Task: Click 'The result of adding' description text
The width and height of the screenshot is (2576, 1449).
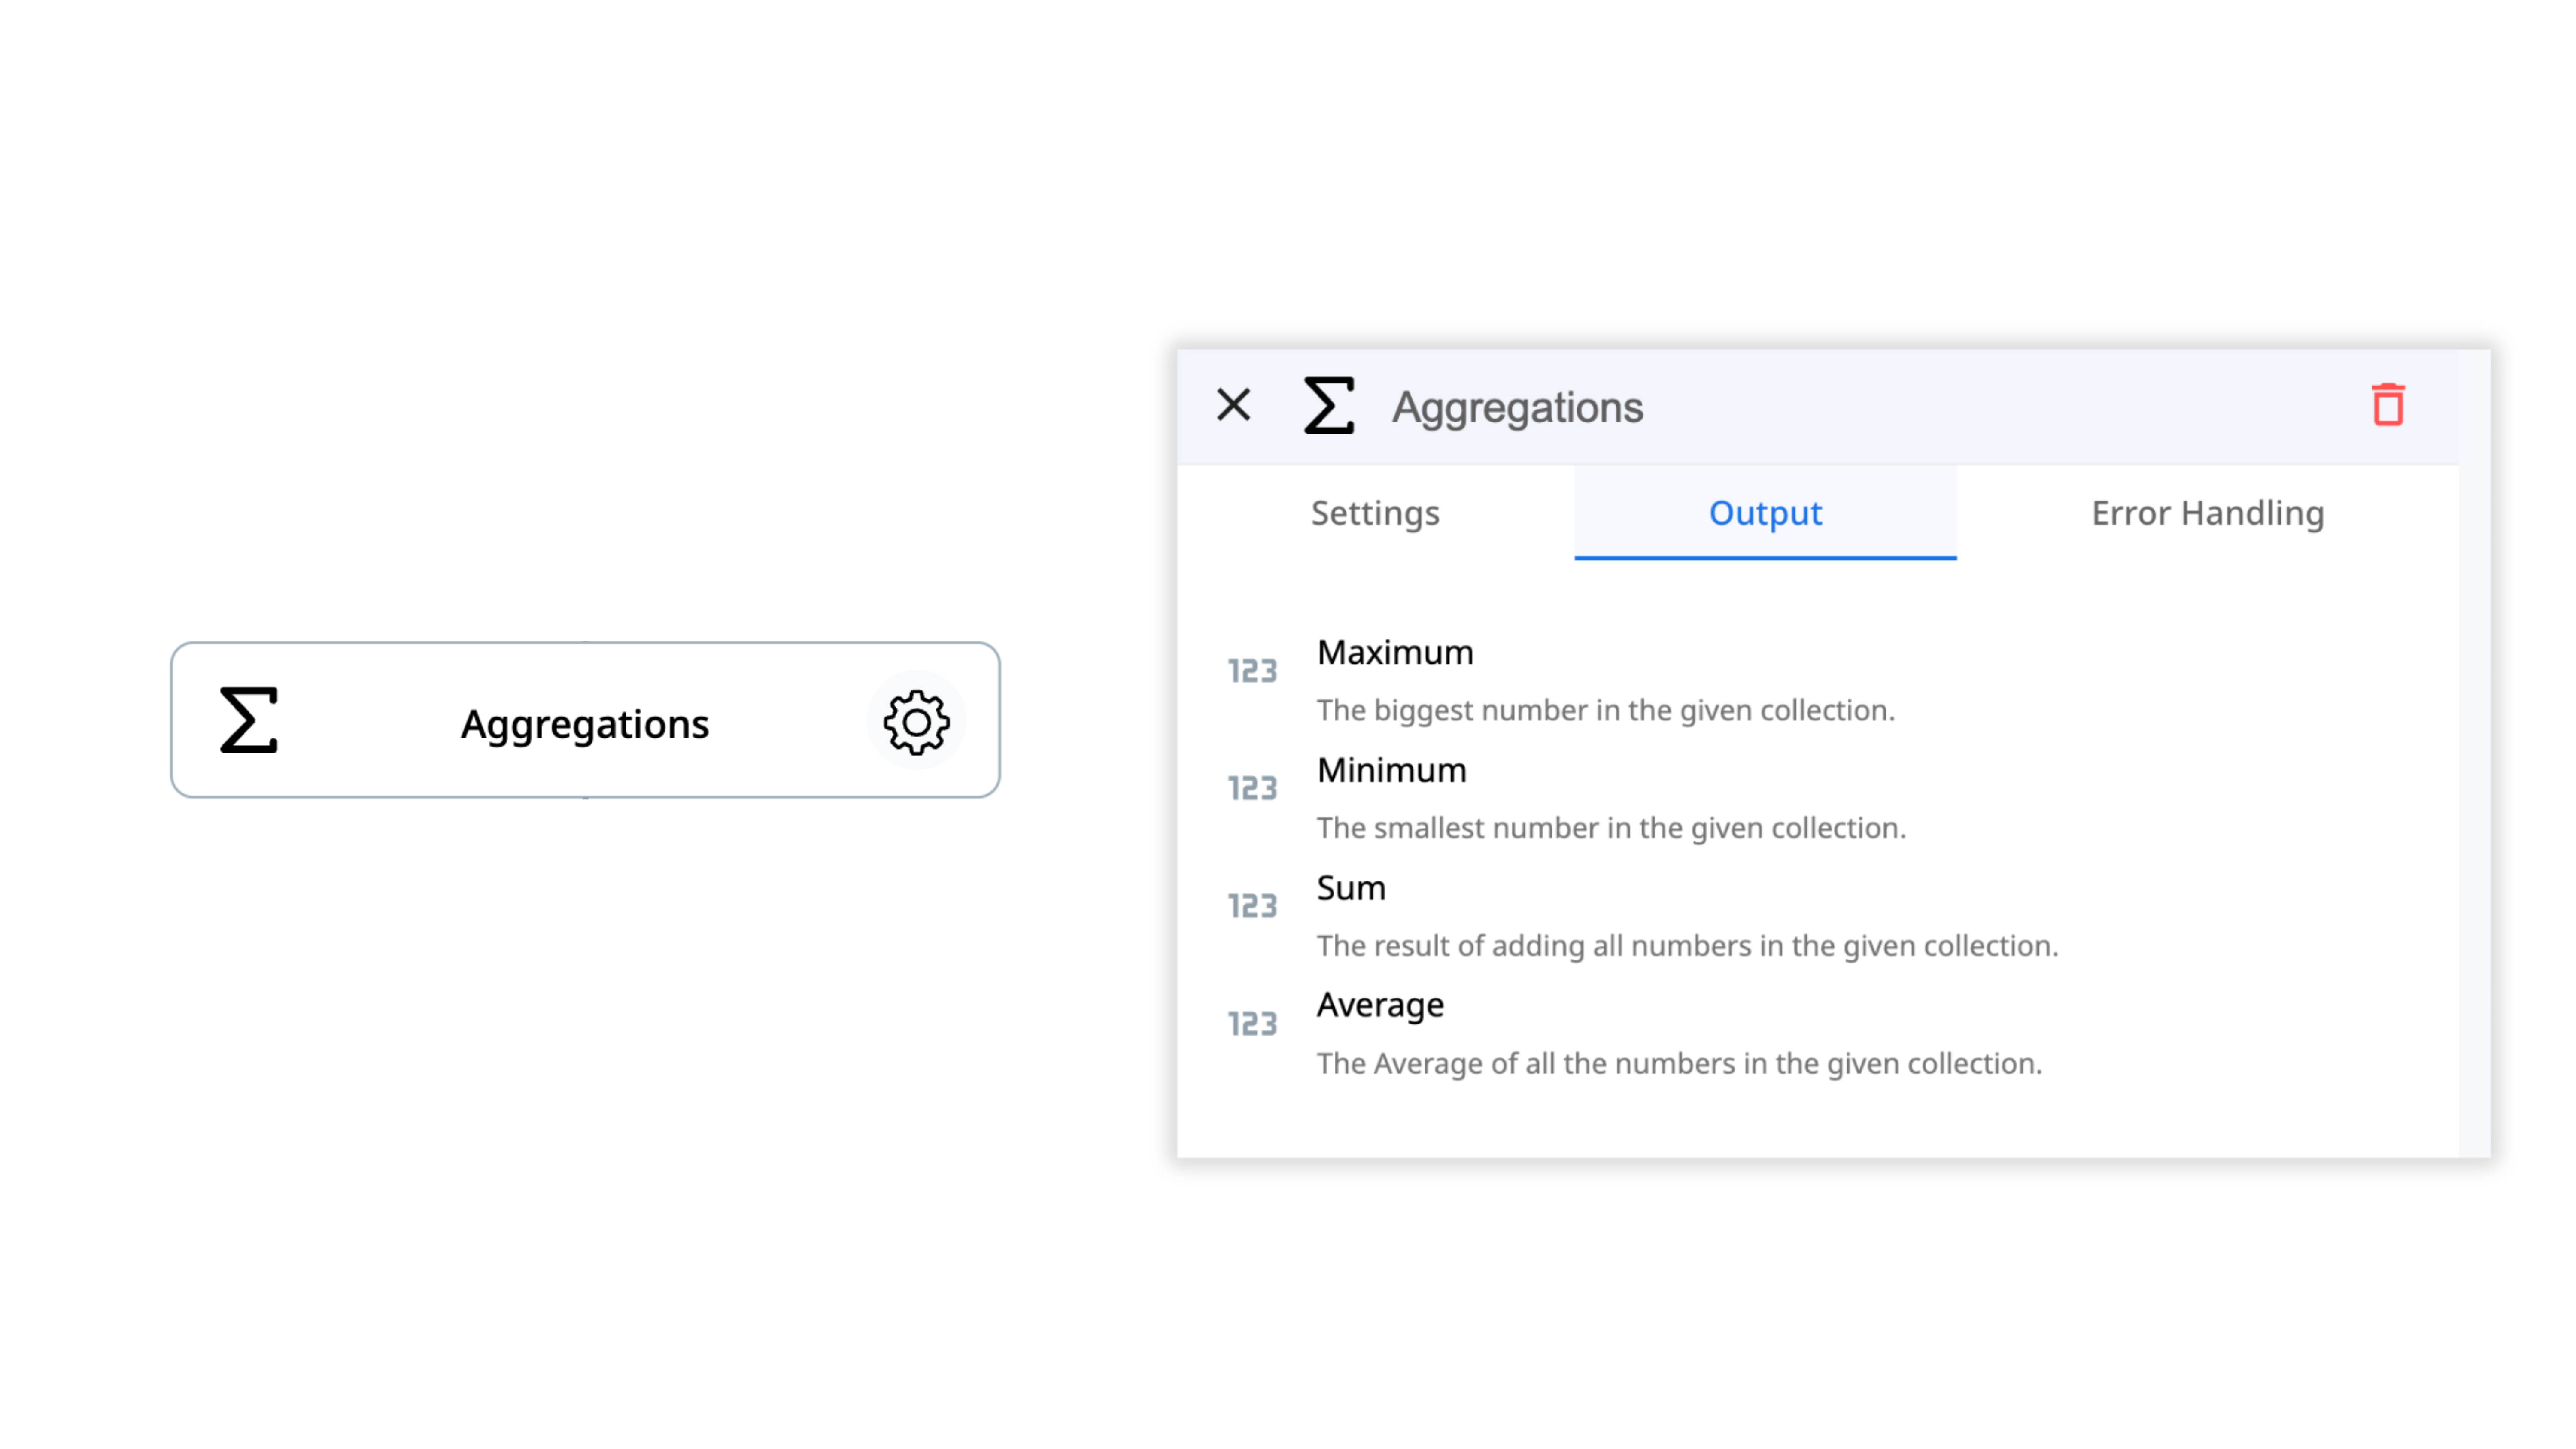Action: pos(1687,946)
